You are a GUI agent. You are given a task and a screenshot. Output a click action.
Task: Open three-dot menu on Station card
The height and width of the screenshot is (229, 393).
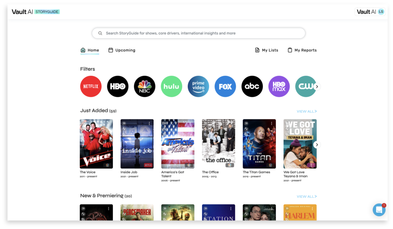231,209
